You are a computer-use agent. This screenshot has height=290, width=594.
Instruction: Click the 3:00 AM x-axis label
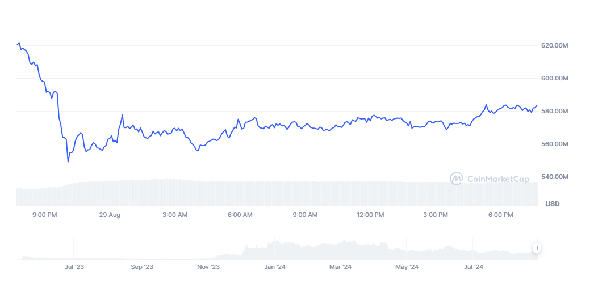pos(175,215)
